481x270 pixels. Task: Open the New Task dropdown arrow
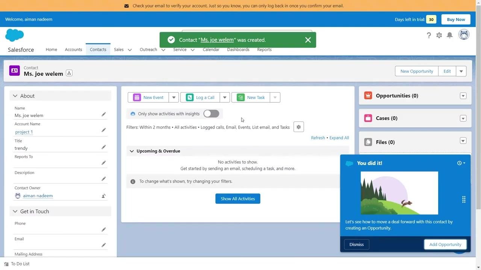click(275, 97)
